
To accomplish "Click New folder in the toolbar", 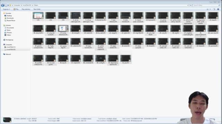I will click(37, 9).
